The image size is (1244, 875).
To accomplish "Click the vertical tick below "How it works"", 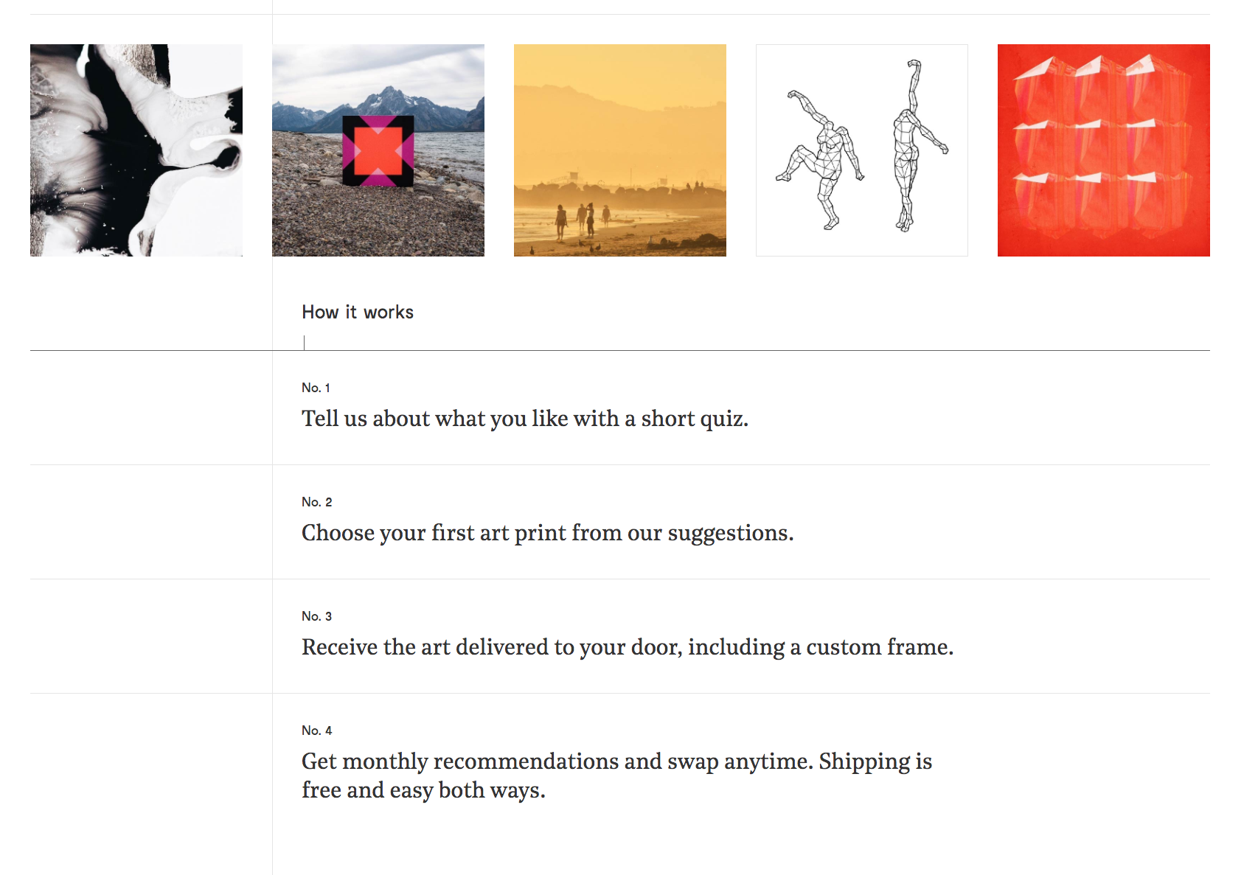I will (304, 343).
